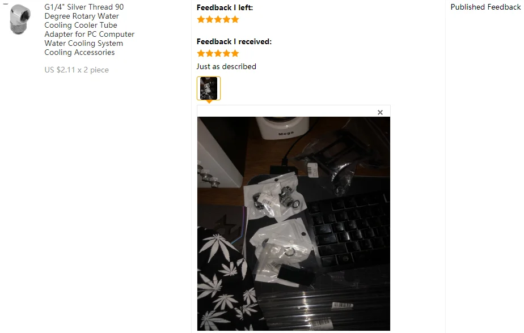Click fourth star under Feedback I received

click(227, 53)
